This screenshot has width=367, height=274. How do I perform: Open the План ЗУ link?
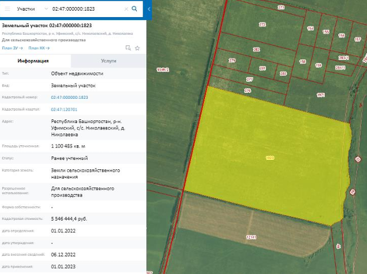pyautogui.click(x=12, y=48)
